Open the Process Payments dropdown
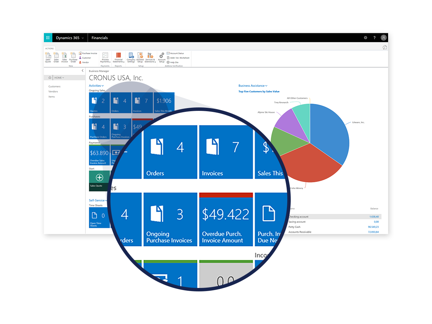This screenshot has height=324, width=432. tap(105, 57)
